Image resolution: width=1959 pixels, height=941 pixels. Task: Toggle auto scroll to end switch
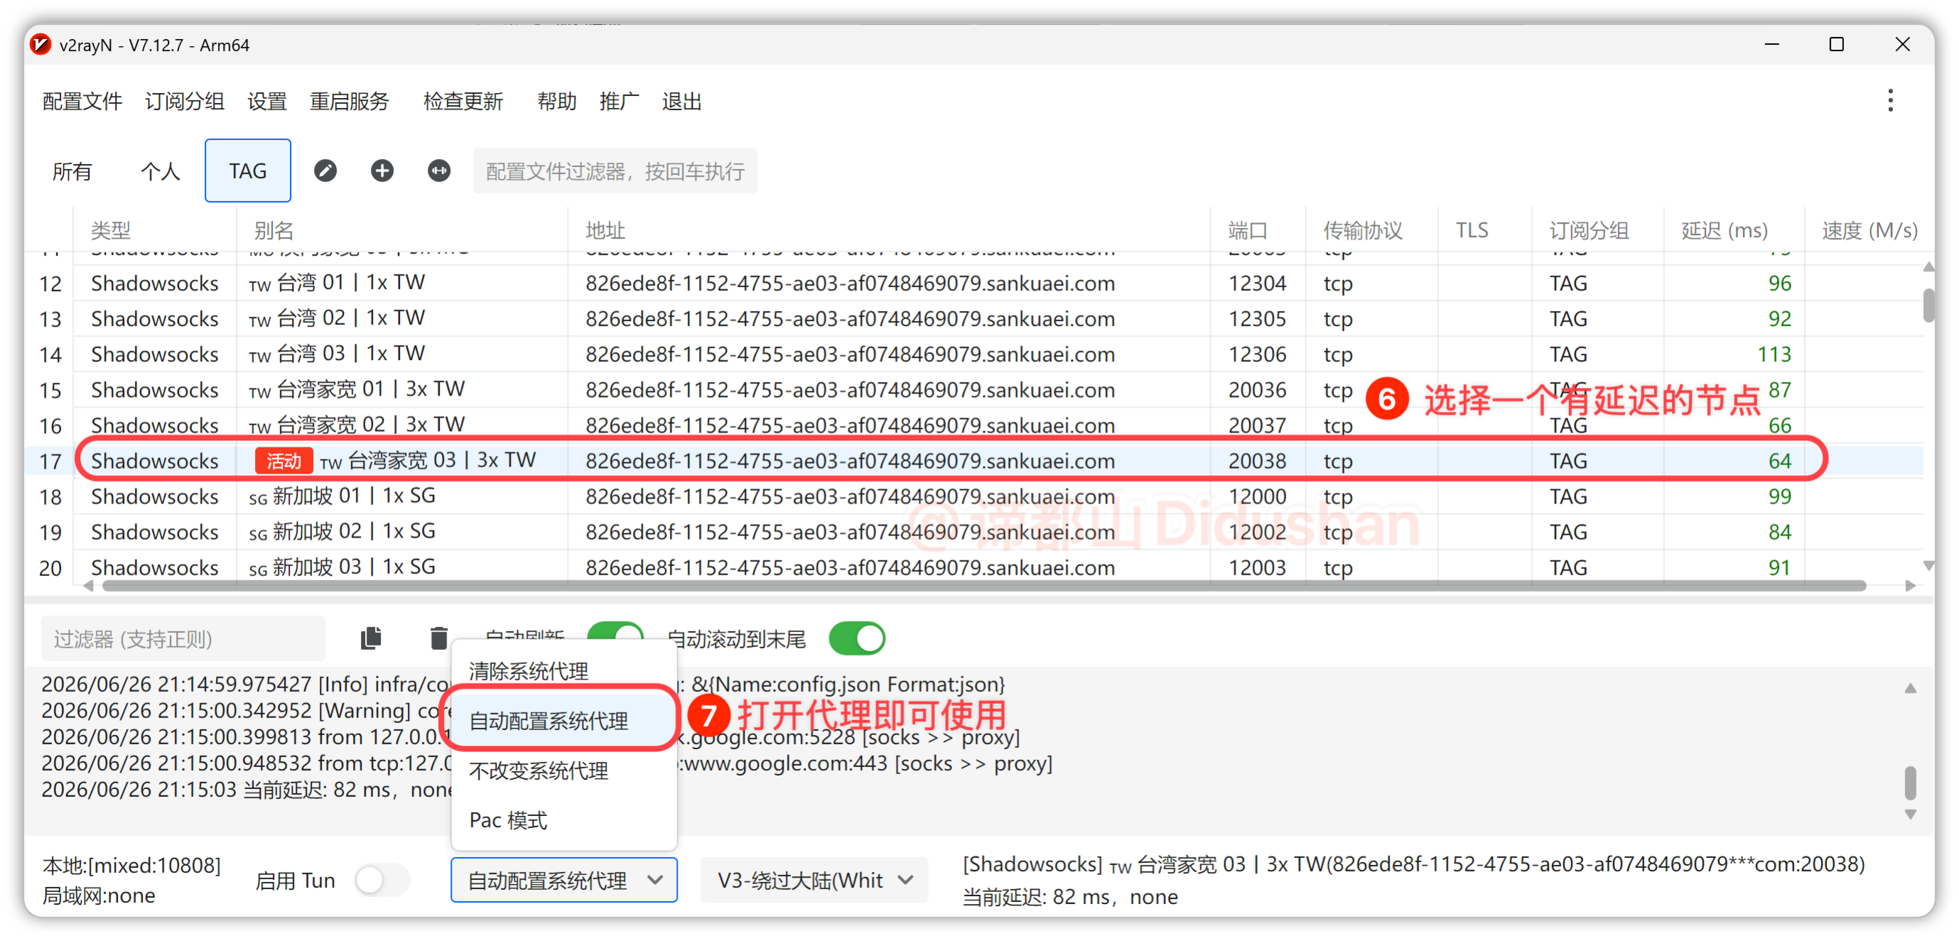pos(857,638)
